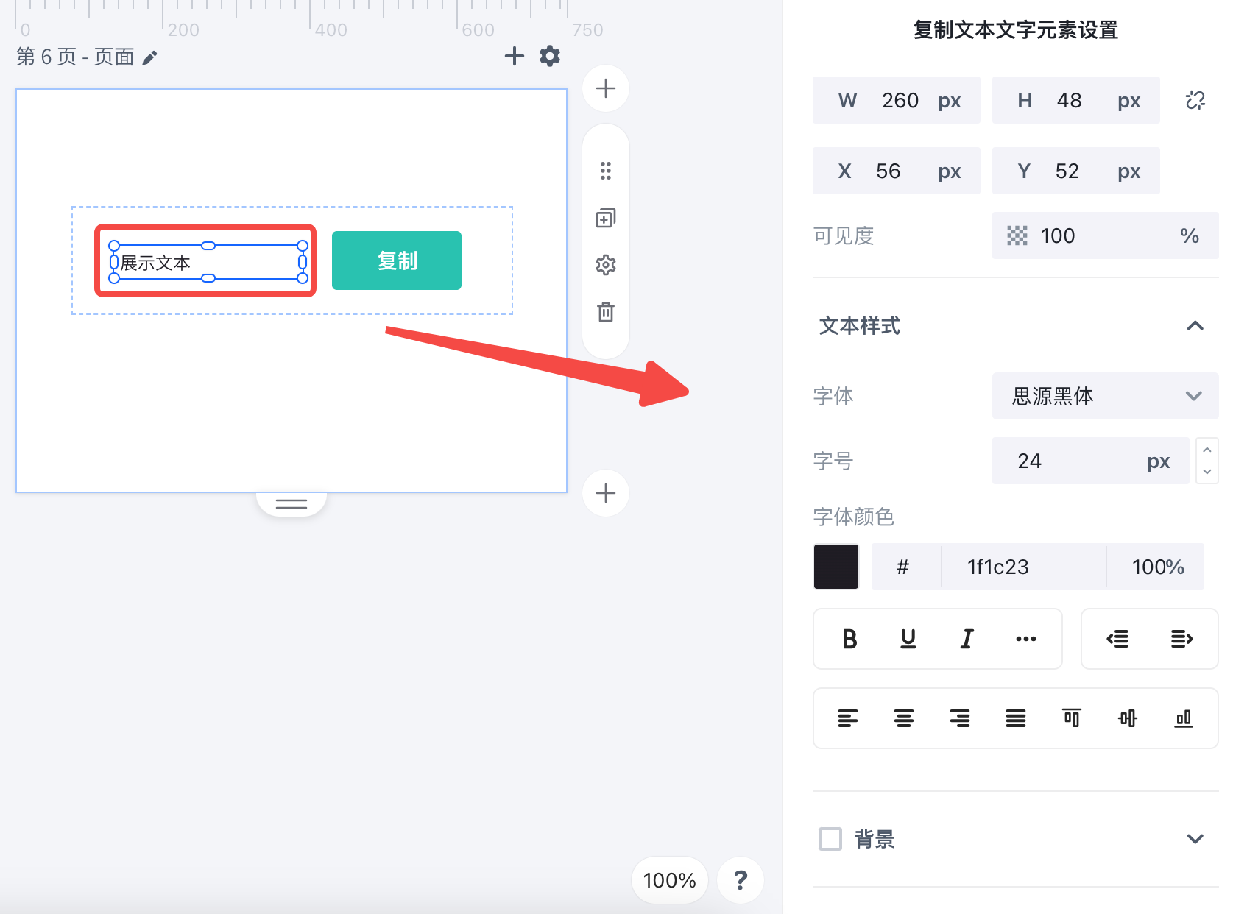This screenshot has height=914, width=1247.
Task: Grab the six-dot drag handle in side toolbar
Action: [606, 171]
